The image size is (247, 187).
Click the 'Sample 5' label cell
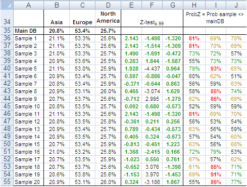pos(28,69)
